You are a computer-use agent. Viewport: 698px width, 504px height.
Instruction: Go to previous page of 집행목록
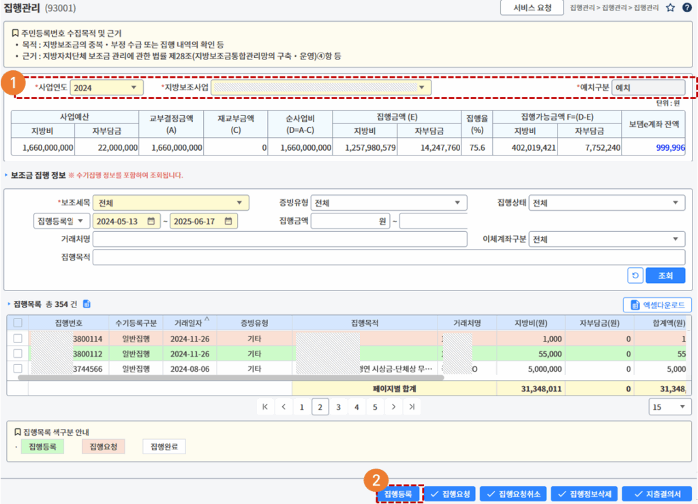click(x=284, y=407)
